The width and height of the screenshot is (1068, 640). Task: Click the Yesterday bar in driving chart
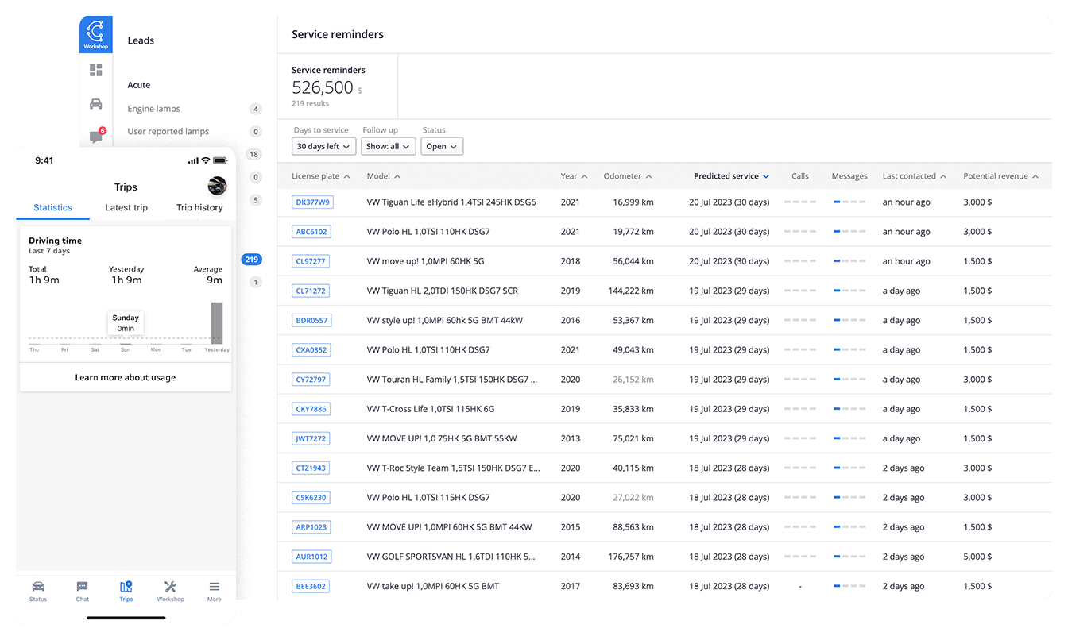click(x=217, y=323)
